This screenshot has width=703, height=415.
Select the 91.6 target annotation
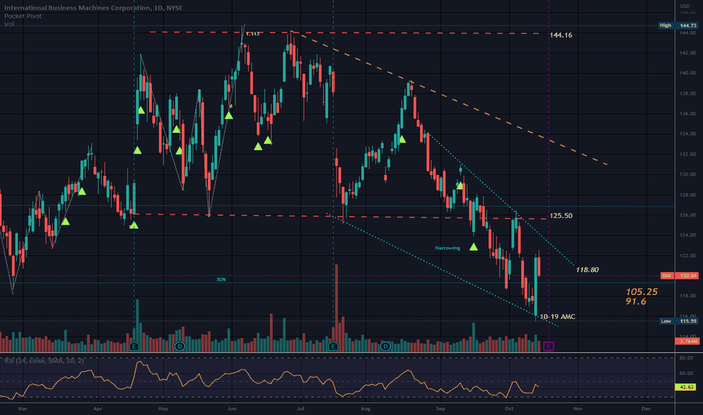(636, 302)
